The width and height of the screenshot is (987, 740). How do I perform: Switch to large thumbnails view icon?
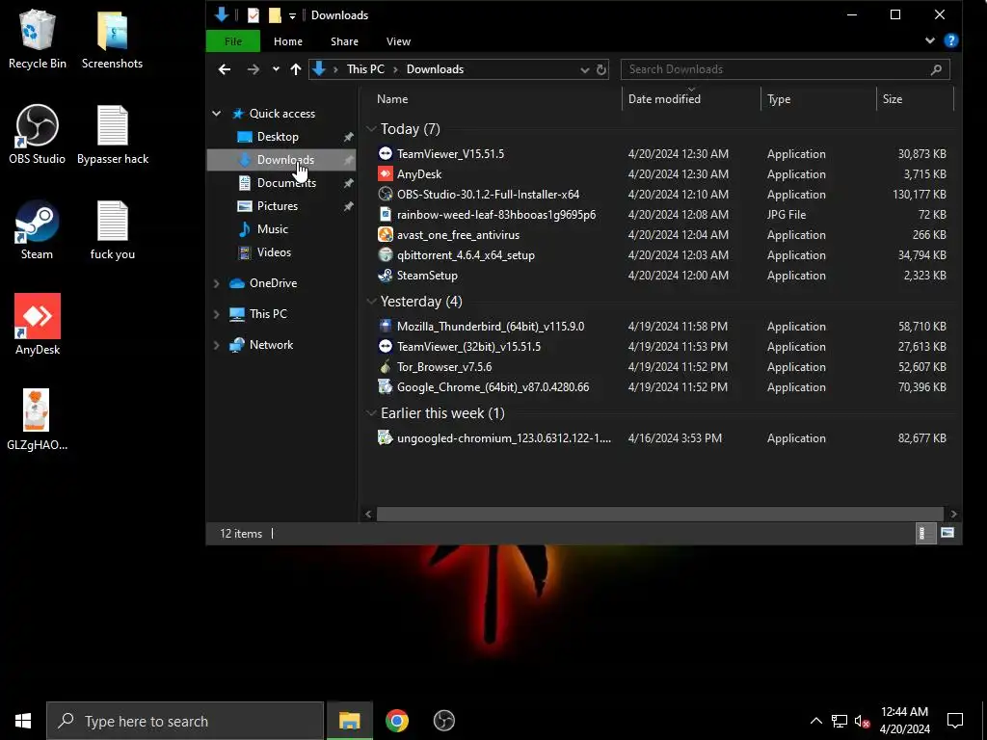[x=947, y=534]
